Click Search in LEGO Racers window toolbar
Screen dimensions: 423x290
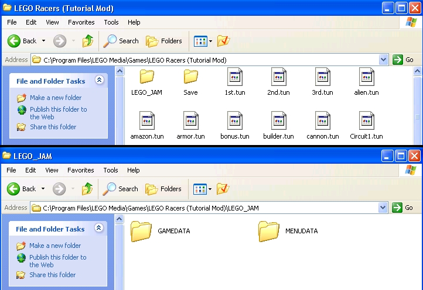click(x=121, y=41)
